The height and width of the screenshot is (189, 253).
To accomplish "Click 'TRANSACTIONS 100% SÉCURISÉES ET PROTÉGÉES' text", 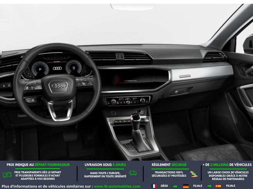I will pyautogui.click(x=169, y=174).
